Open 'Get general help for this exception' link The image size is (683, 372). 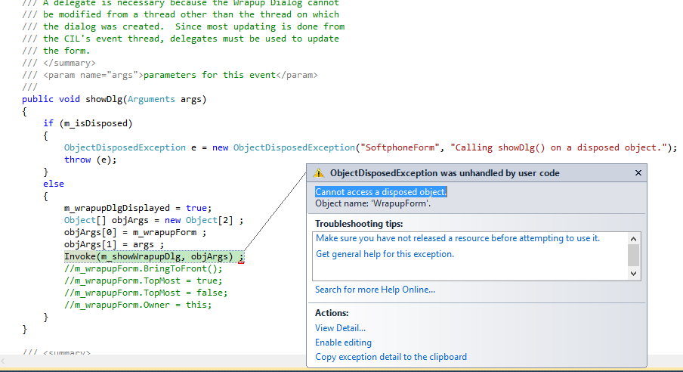tap(385, 254)
